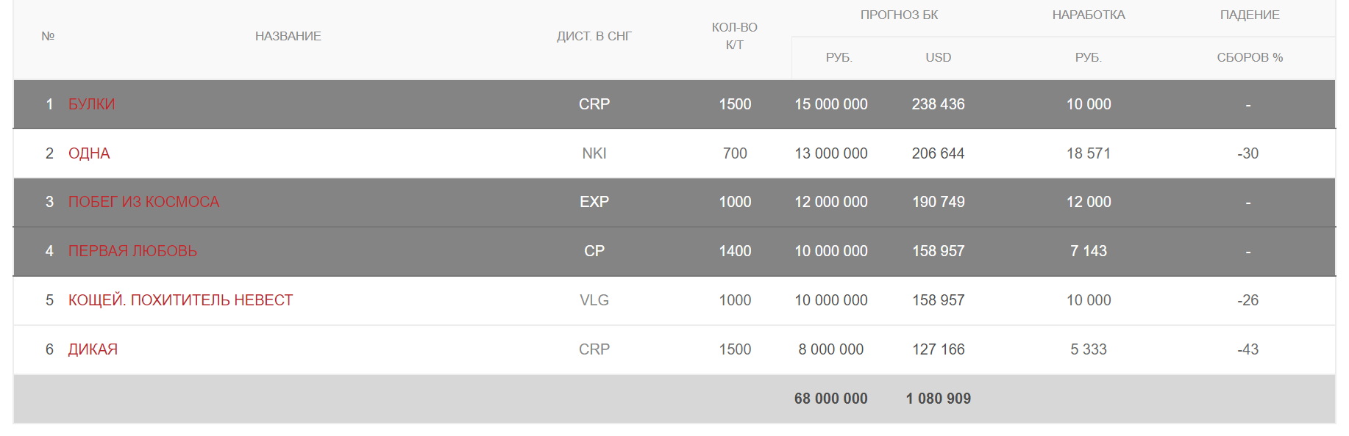Click the ДИСТ. В СНГ column header
The height and width of the screenshot is (436, 1349).
(594, 36)
